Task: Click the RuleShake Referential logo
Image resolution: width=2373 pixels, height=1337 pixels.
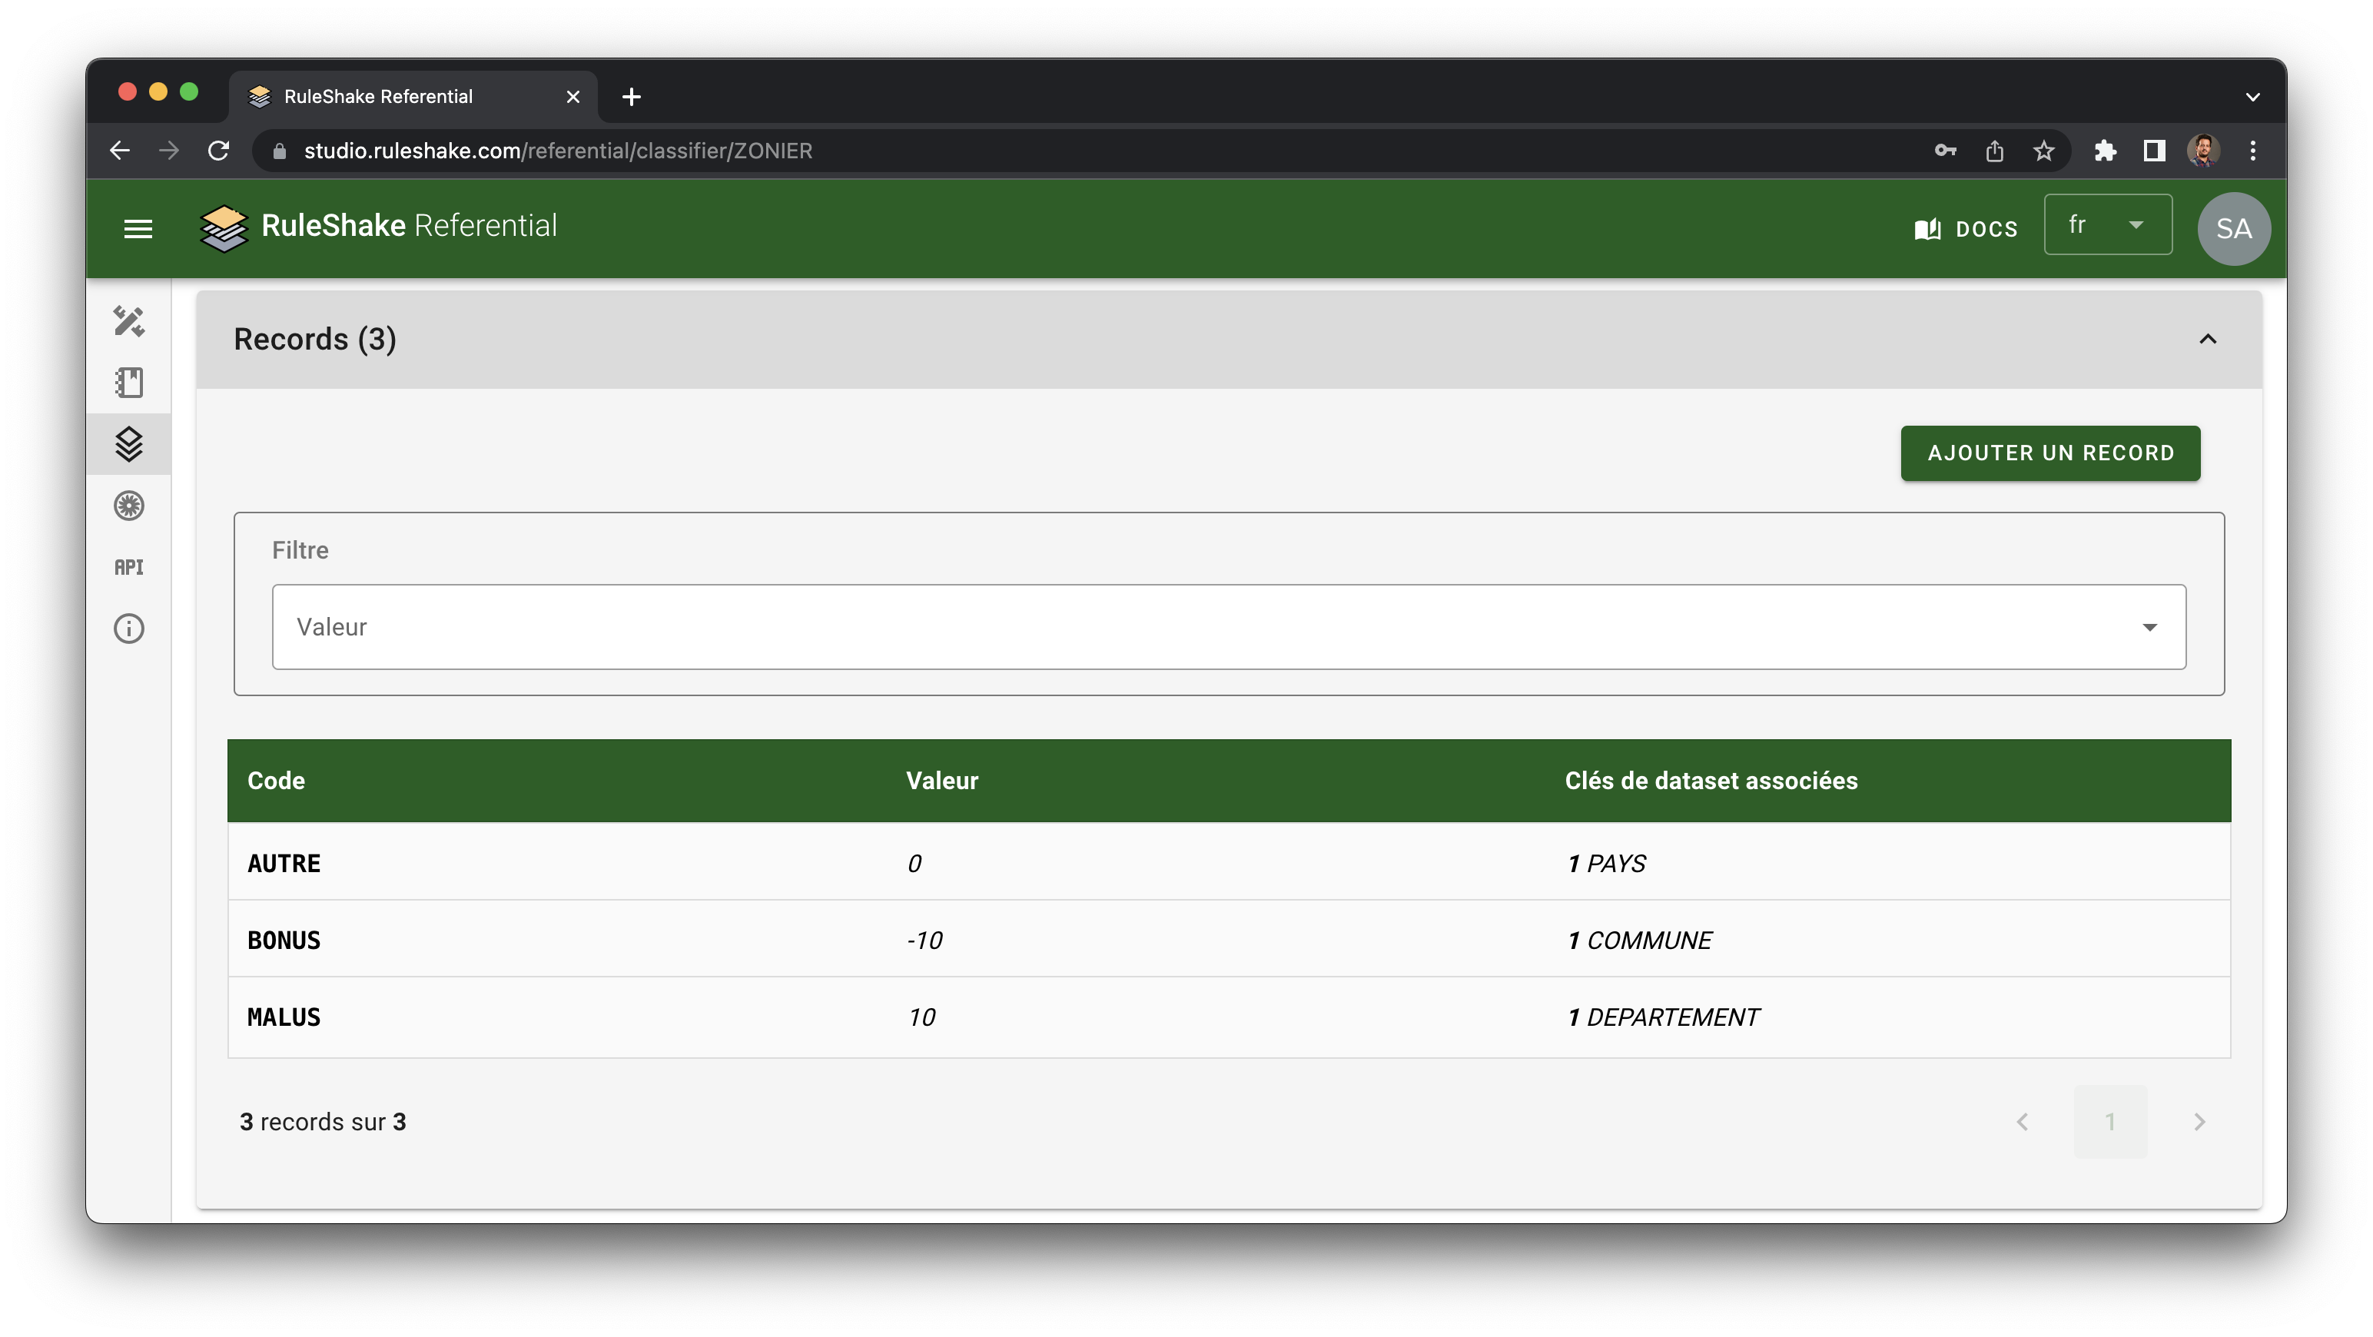Action: (x=379, y=227)
